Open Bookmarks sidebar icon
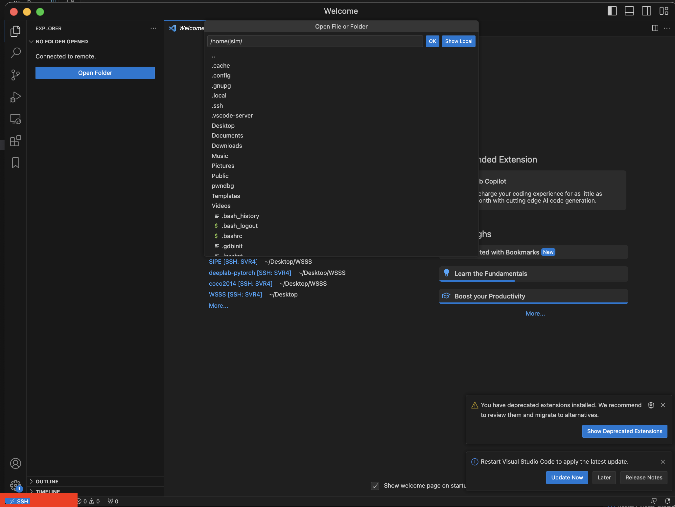The image size is (675, 507). (x=15, y=163)
